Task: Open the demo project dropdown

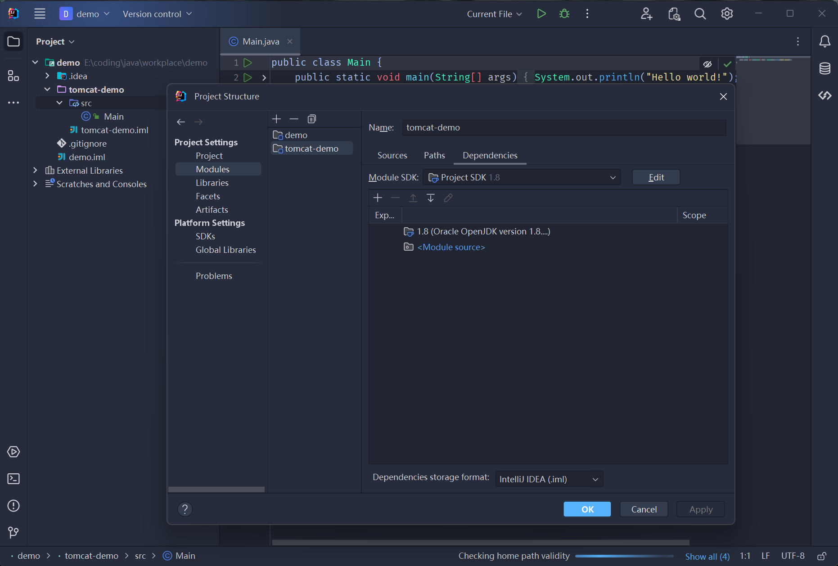Action: coord(85,14)
